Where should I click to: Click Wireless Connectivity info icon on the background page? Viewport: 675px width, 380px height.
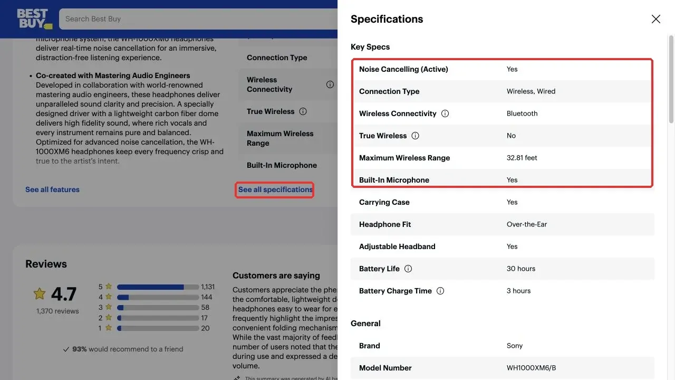click(330, 84)
